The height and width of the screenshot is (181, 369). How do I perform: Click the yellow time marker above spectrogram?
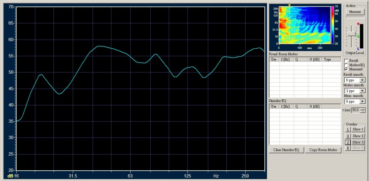coord(289,5)
